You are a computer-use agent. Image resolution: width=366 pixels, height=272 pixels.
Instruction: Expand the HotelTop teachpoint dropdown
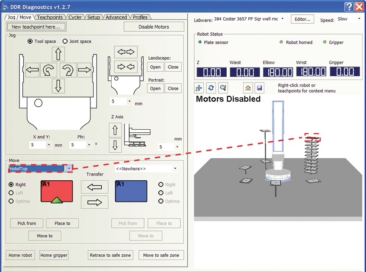[x=69, y=169]
